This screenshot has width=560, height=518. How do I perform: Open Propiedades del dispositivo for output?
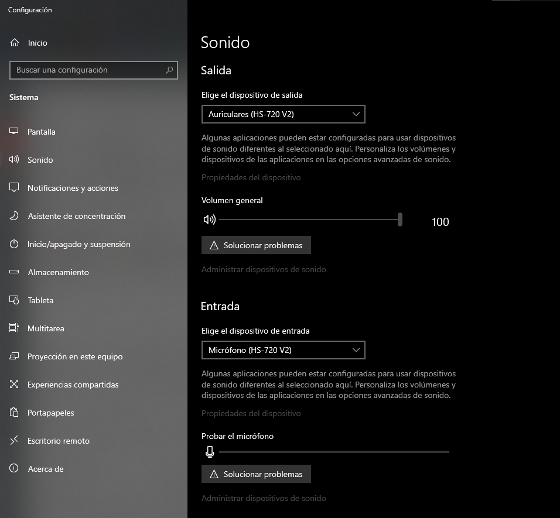click(x=251, y=177)
